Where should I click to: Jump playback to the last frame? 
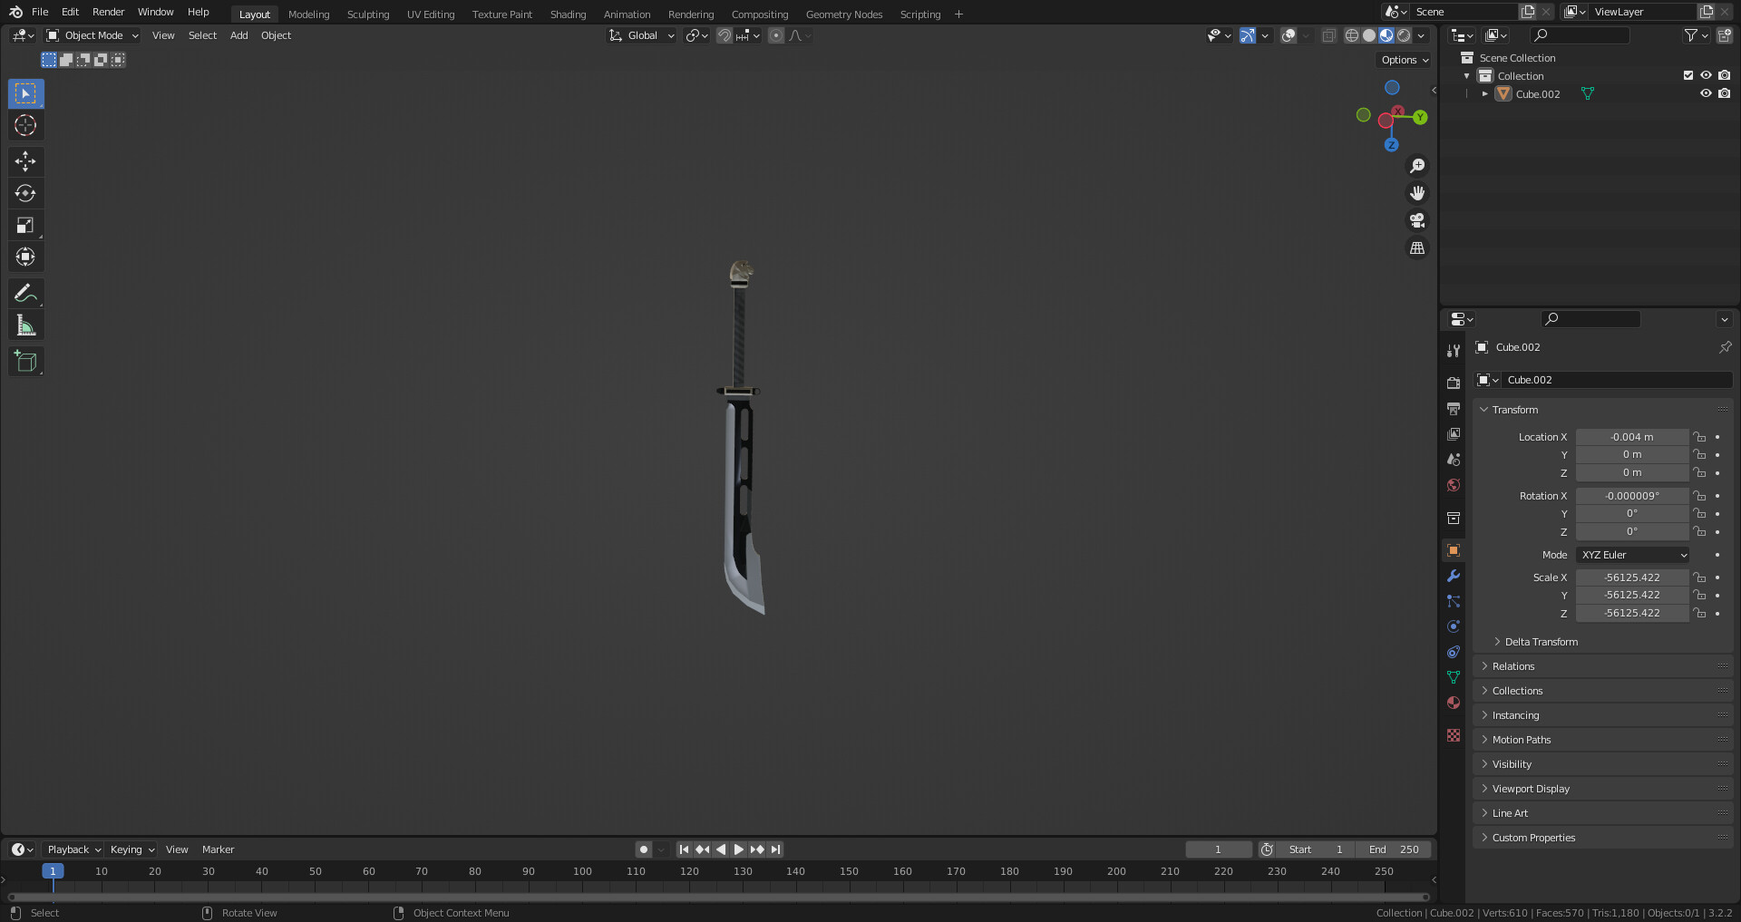[x=775, y=849]
